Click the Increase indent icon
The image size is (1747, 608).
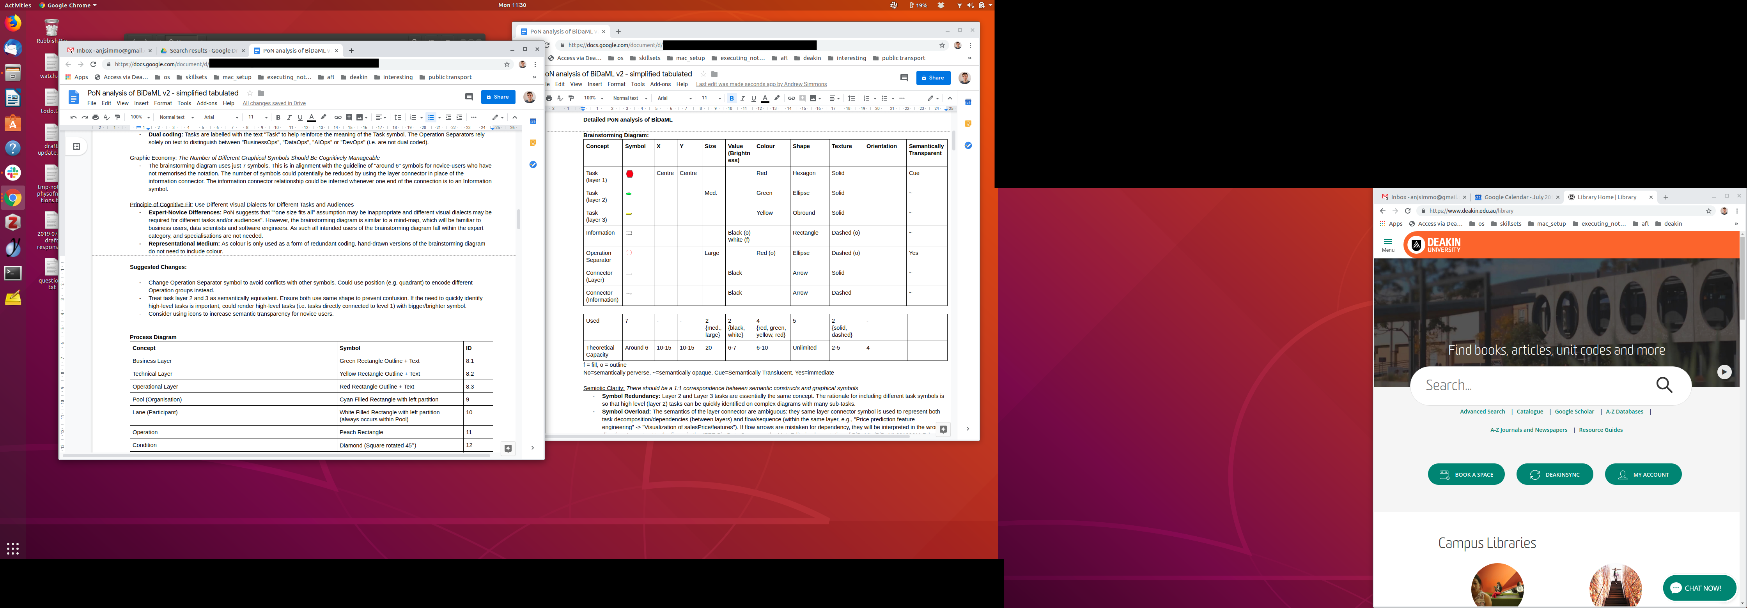[x=459, y=117]
